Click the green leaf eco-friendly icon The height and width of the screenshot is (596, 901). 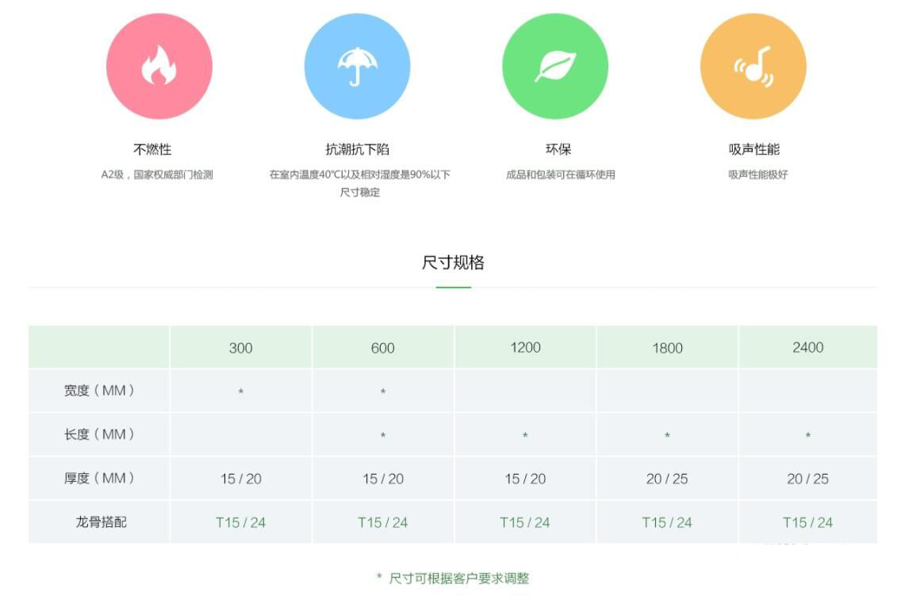[x=554, y=67]
